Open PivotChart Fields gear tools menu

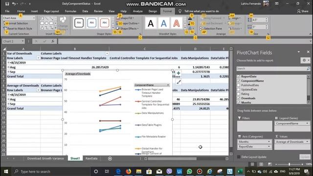305,60
